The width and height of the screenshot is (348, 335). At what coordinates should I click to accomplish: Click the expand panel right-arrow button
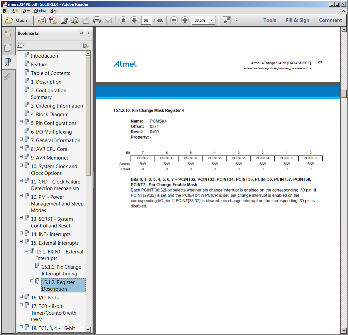[89, 33]
